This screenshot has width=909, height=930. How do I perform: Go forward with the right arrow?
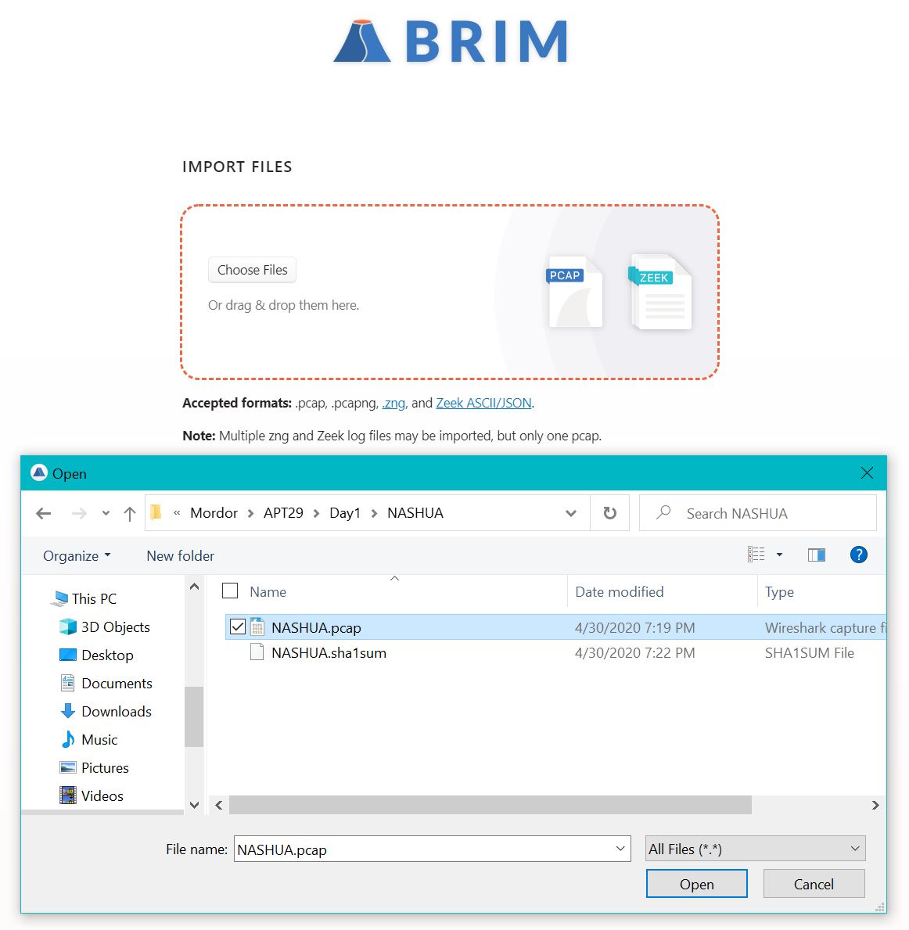coord(79,513)
